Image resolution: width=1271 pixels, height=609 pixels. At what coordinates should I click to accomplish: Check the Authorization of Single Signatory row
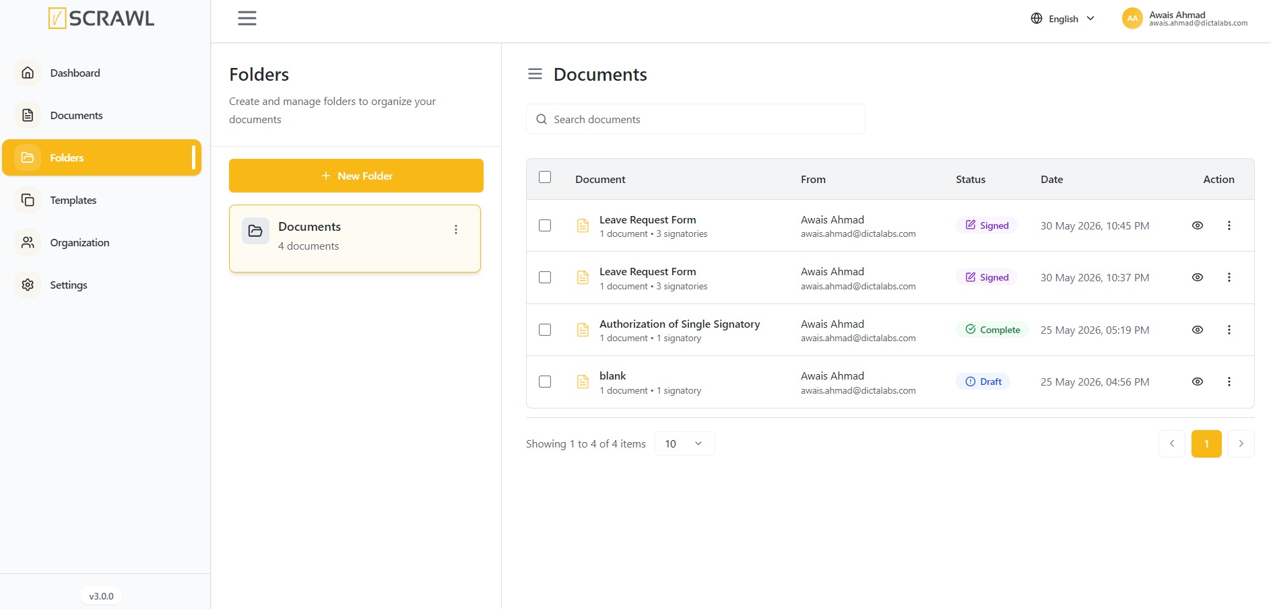(x=545, y=330)
